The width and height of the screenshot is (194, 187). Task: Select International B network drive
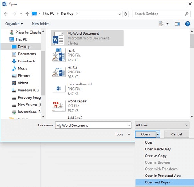point(26,112)
